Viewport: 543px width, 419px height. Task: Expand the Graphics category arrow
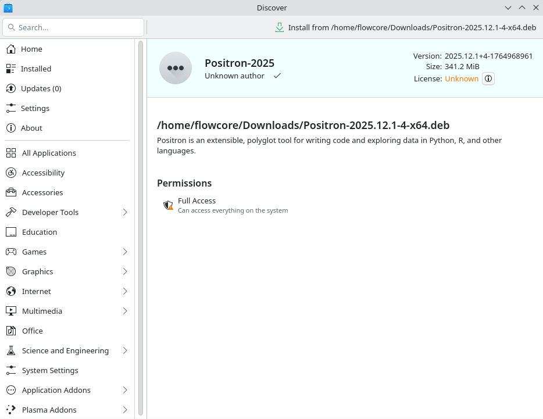click(x=125, y=271)
